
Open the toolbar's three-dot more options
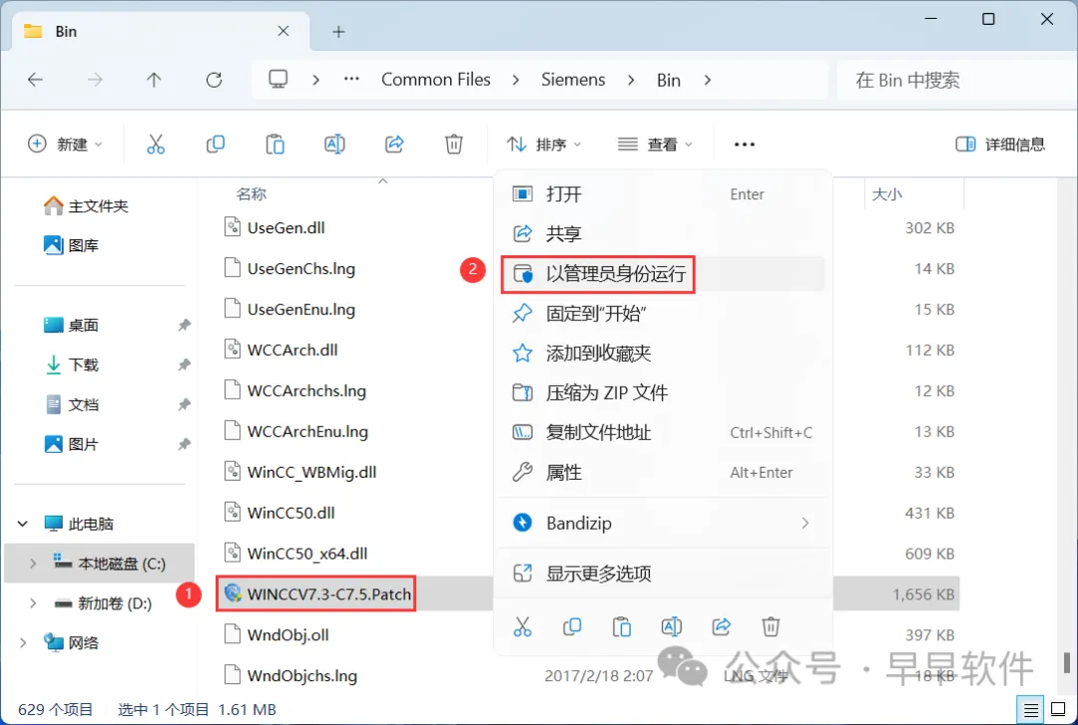pos(745,145)
